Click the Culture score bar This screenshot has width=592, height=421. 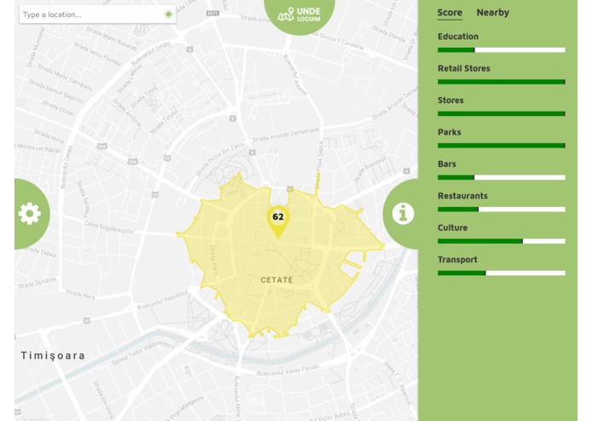(501, 241)
